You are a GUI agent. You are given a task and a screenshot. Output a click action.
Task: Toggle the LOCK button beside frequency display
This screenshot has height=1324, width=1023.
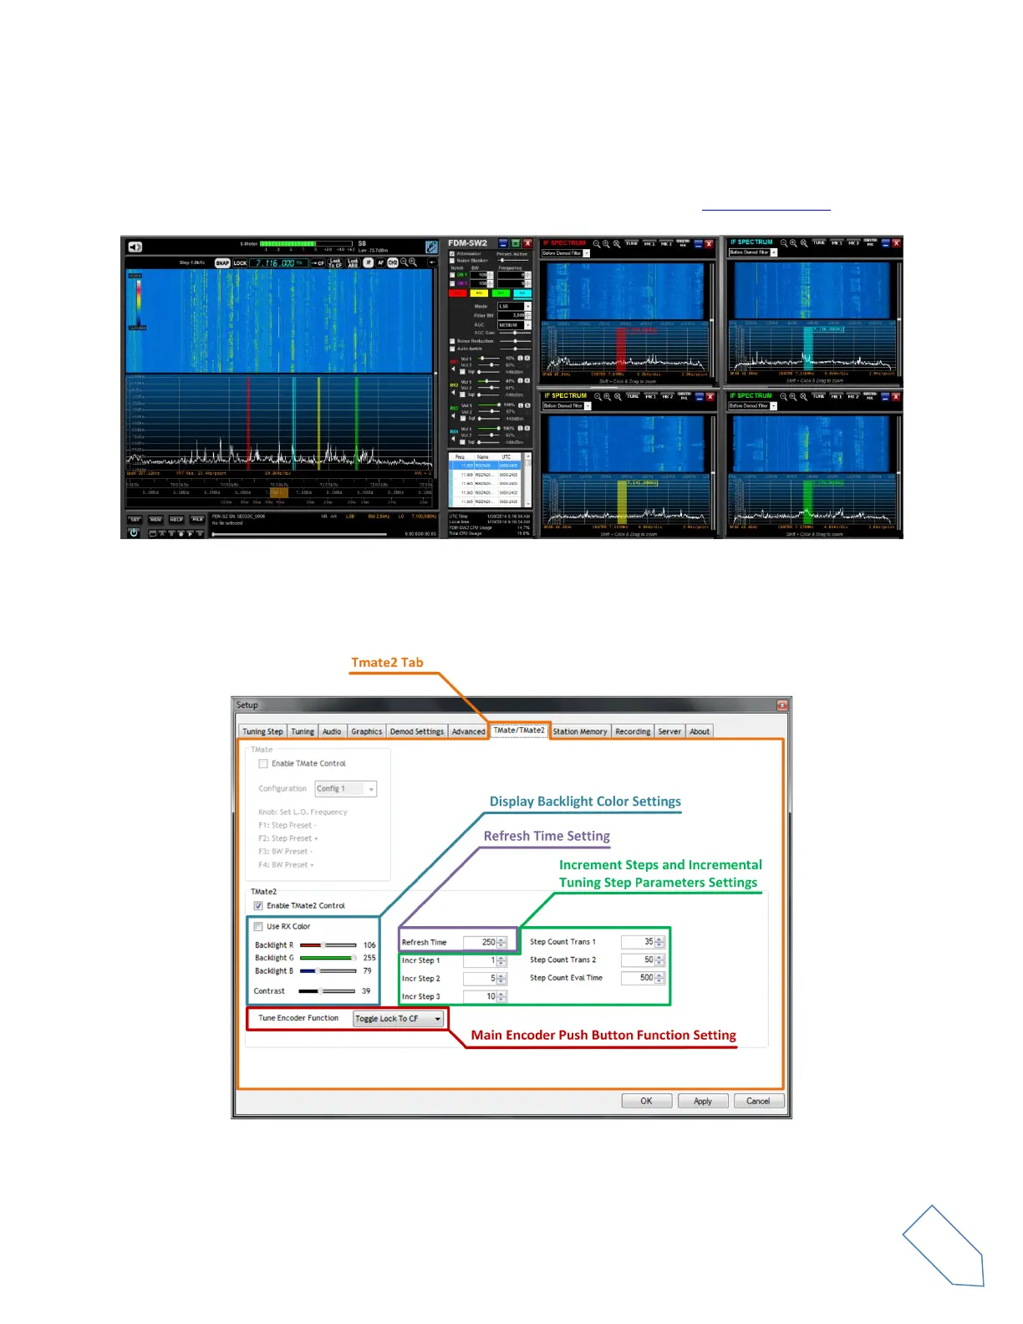[x=240, y=263]
